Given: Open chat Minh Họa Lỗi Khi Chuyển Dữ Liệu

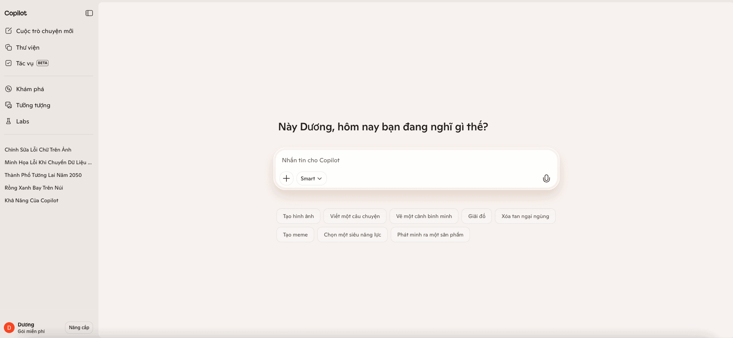Looking at the screenshot, I should pos(48,162).
